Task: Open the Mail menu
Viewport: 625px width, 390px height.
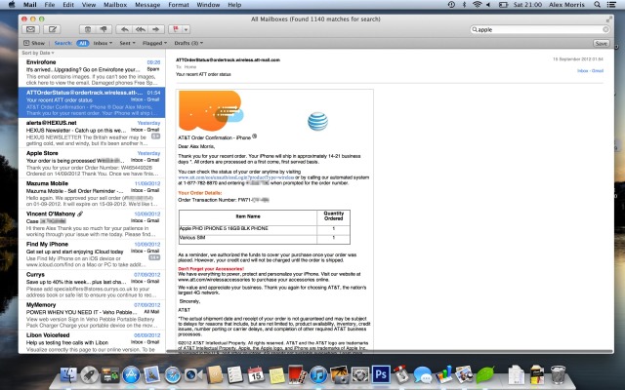Action: tap(30, 5)
